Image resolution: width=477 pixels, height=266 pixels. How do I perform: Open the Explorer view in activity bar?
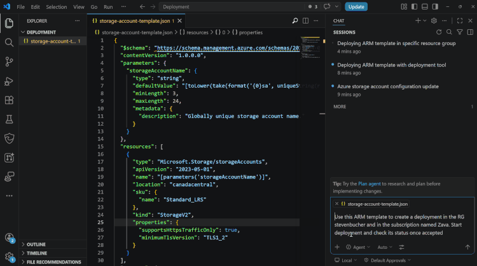(x=9, y=23)
